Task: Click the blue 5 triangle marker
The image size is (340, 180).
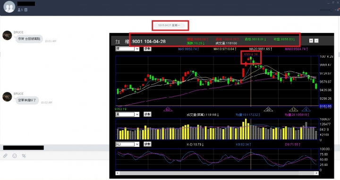Action: [x=306, y=109]
